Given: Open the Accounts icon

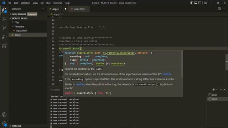Looking at the screenshot, I should (4, 114).
